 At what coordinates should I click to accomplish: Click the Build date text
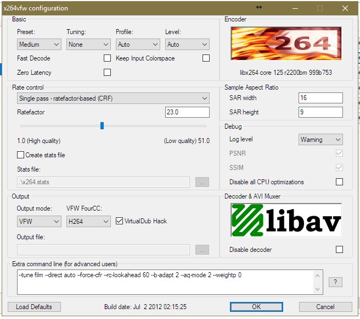(x=145, y=307)
